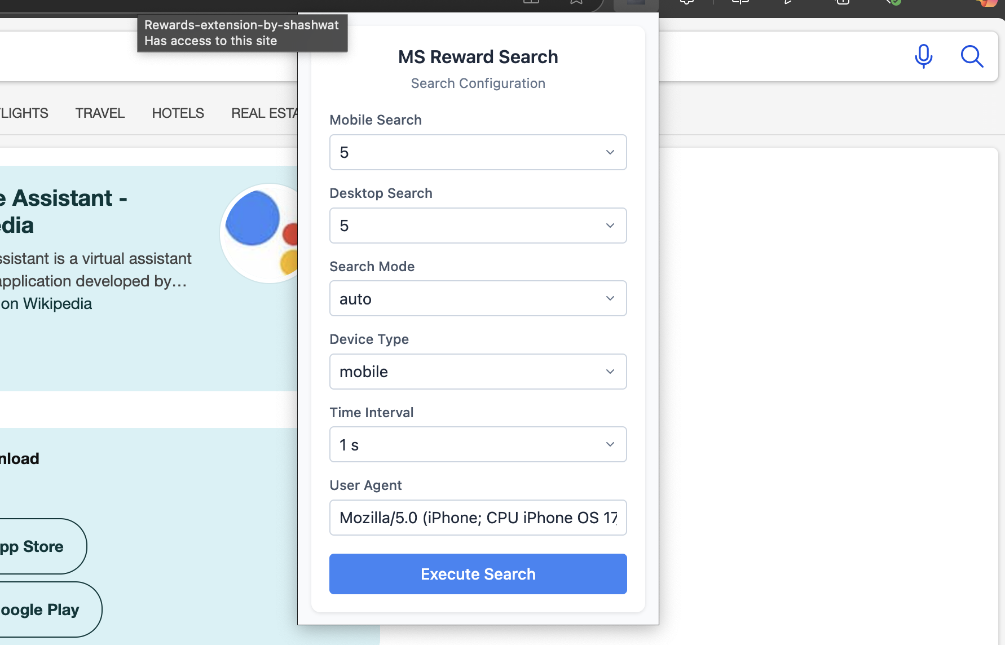Screen dimensions: 1005x645
Task: Click the 'Desktop Search' field label
Action: 381,193
